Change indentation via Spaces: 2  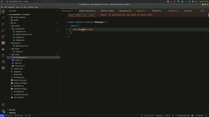(159, 116)
